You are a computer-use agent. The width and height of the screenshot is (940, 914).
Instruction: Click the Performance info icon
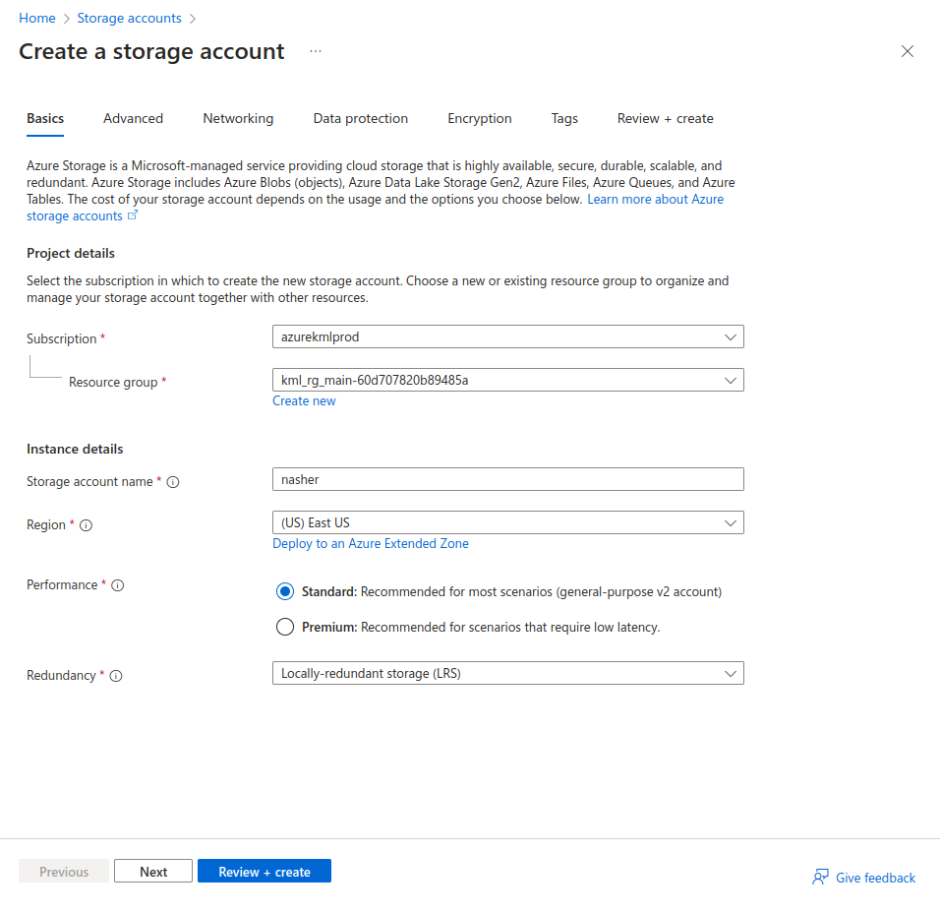click(118, 585)
